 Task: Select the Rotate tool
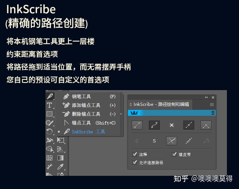coord(49,131)
